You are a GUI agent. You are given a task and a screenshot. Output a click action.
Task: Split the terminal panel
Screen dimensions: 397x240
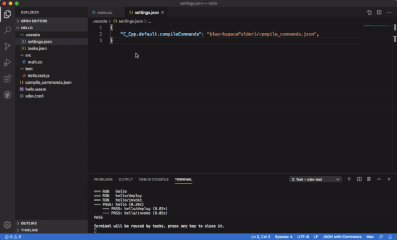[359, 179]
